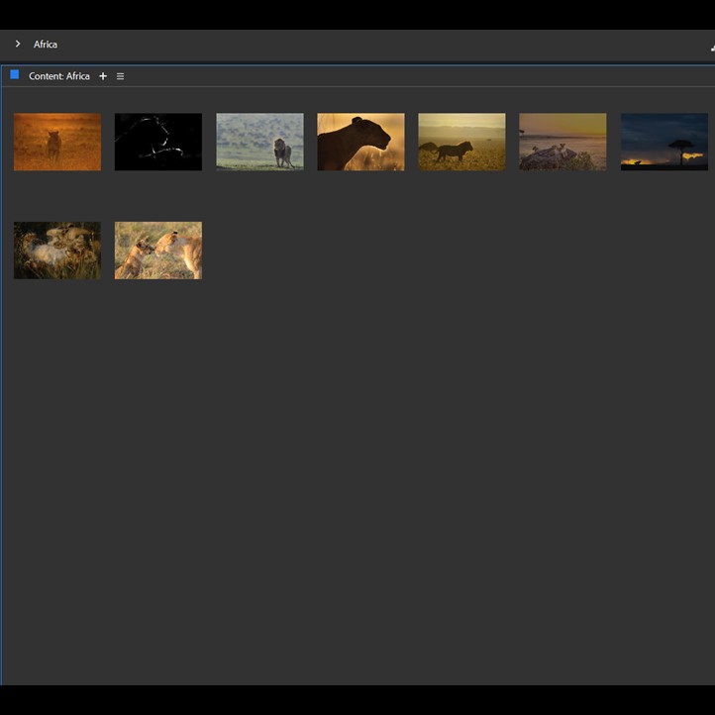Click the blue square panel icon
Image resolution: width=715 pixels, height=715 pixels.
tap(15, 75)
